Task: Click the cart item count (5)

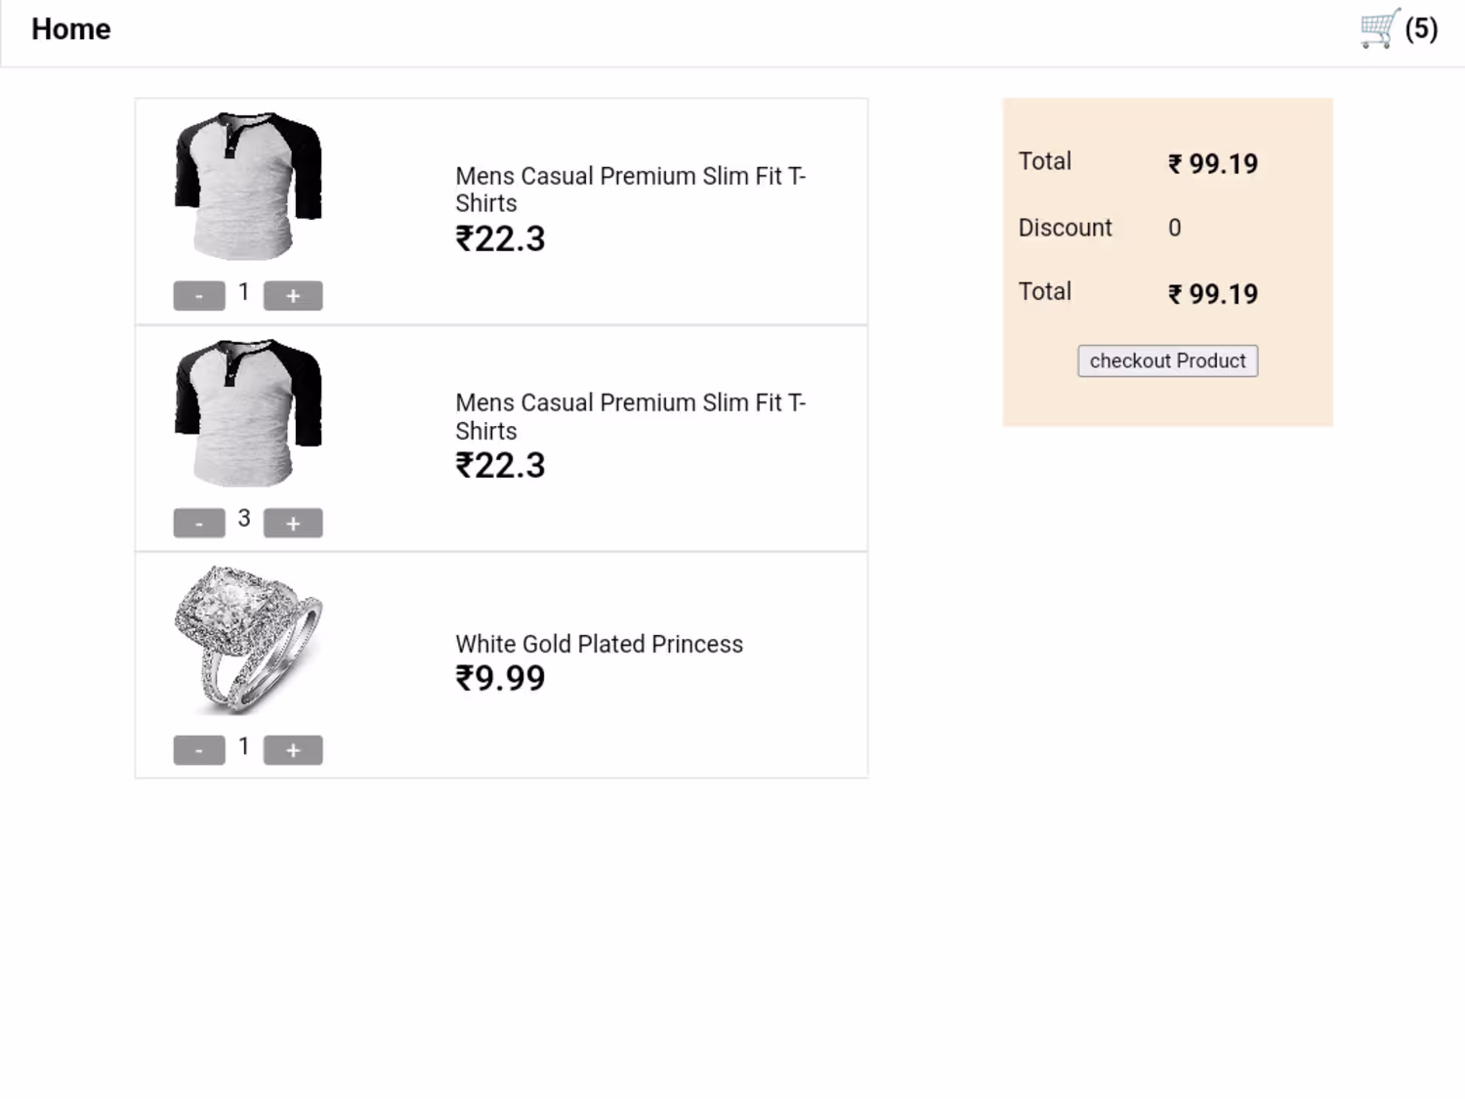Action: [1421, 29]
